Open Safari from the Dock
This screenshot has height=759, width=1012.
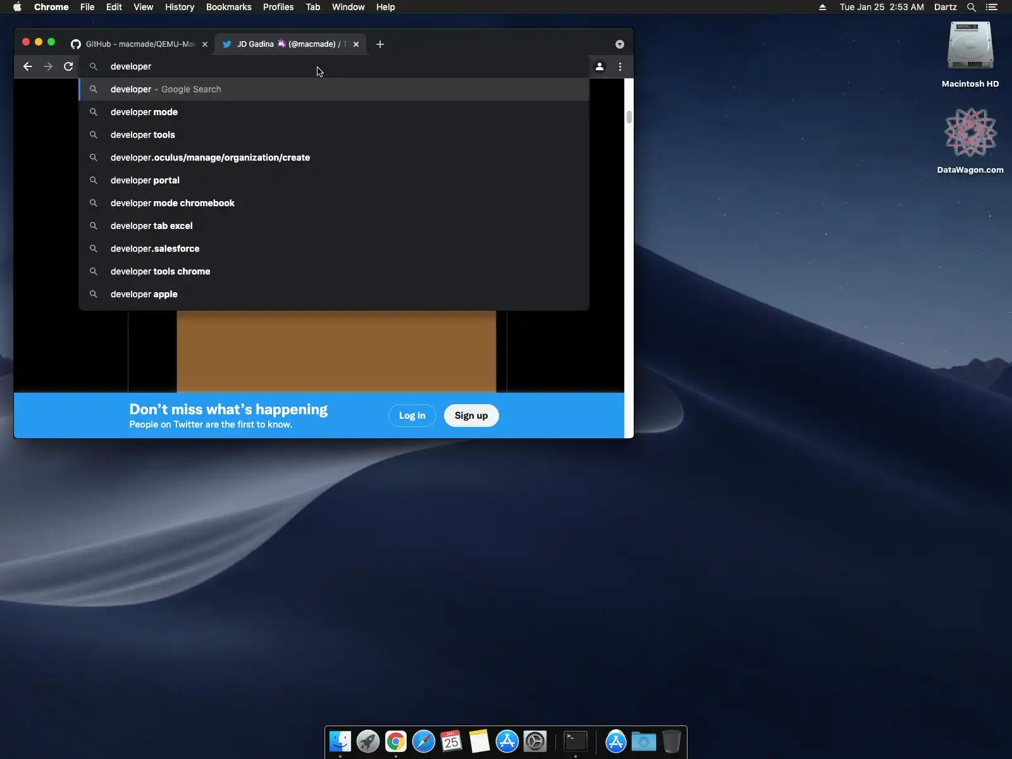coord(424,741)
